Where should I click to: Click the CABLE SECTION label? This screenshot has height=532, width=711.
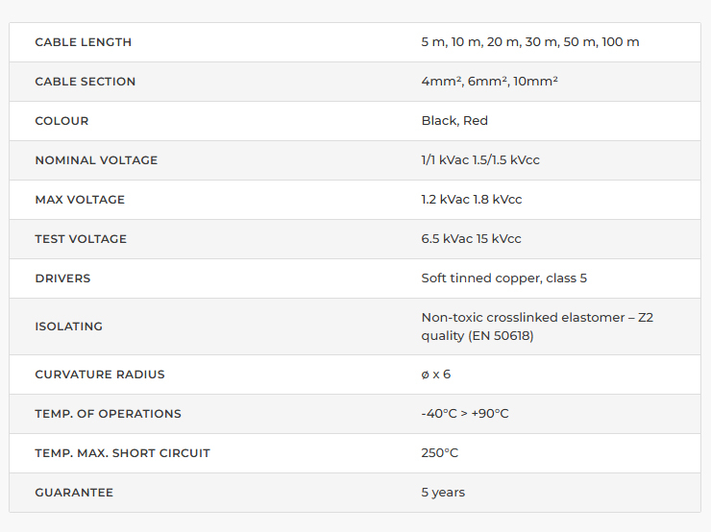[x=86, y=82]
